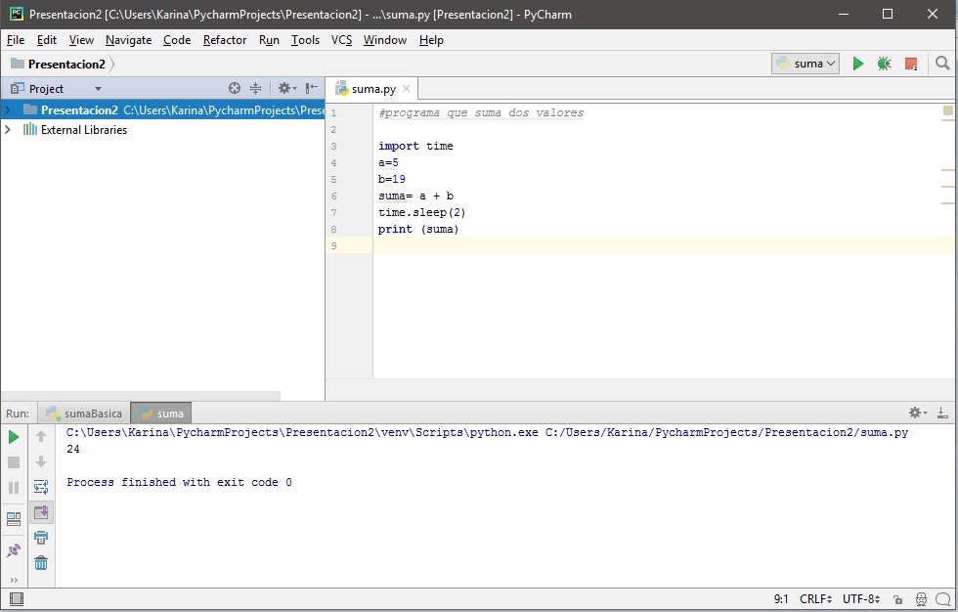Pin the Run tab using pin icon
958x612 pixels.
pos(13,548)
